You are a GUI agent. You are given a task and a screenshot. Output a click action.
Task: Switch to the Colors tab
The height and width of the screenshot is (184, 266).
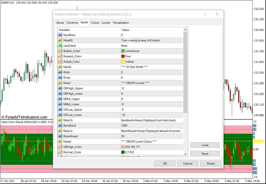coord(95,23)
